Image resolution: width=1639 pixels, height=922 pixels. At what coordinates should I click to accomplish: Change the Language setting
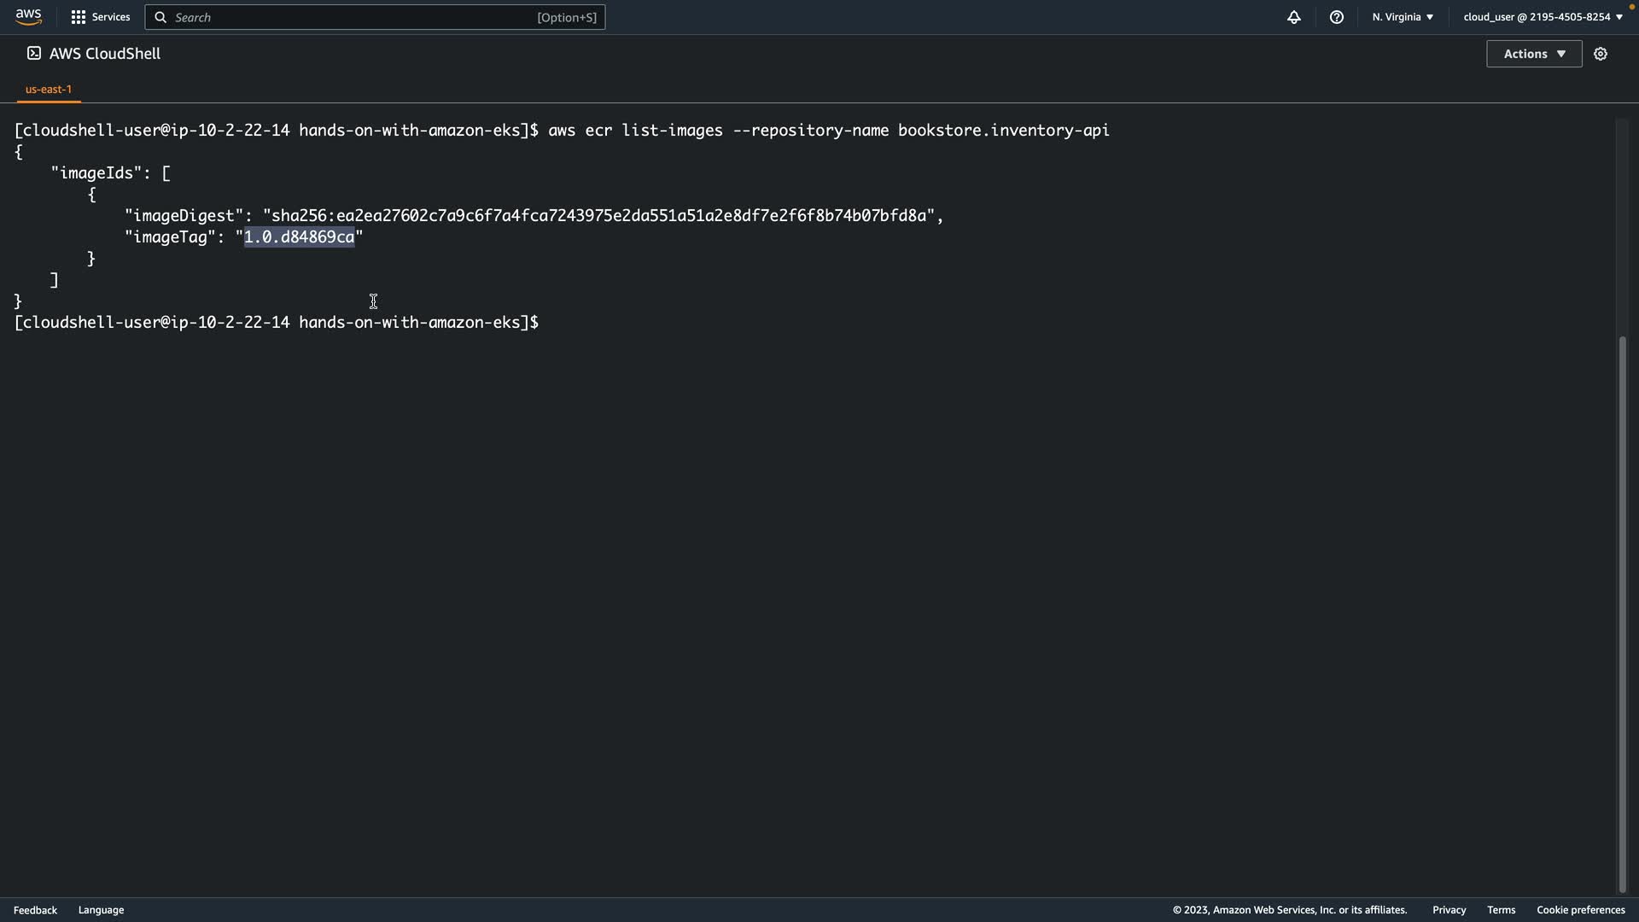click(x=101, y=910)
